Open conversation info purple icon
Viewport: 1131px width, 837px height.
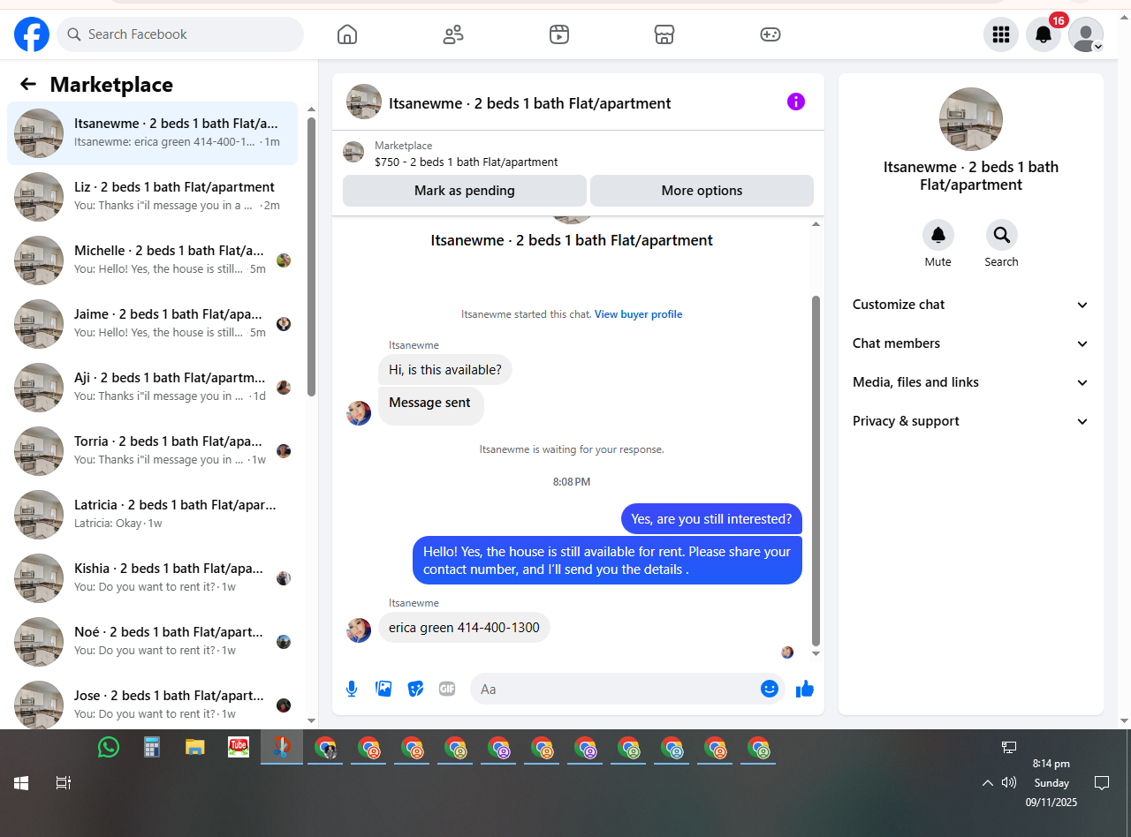796,102
